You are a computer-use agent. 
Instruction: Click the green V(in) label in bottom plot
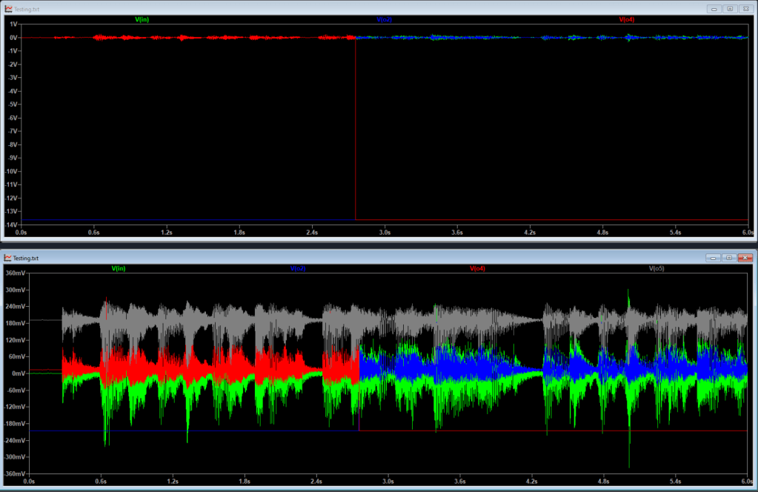(118, 268)
